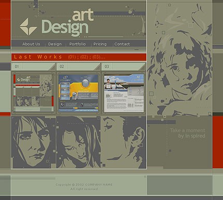Screen dimensions: 223x200
Task: Open the Portfolio page
Action: click(x=78, y=44)
